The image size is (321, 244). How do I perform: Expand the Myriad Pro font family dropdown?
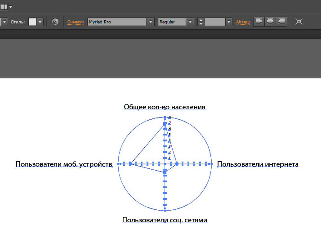[x=150, y=22]
